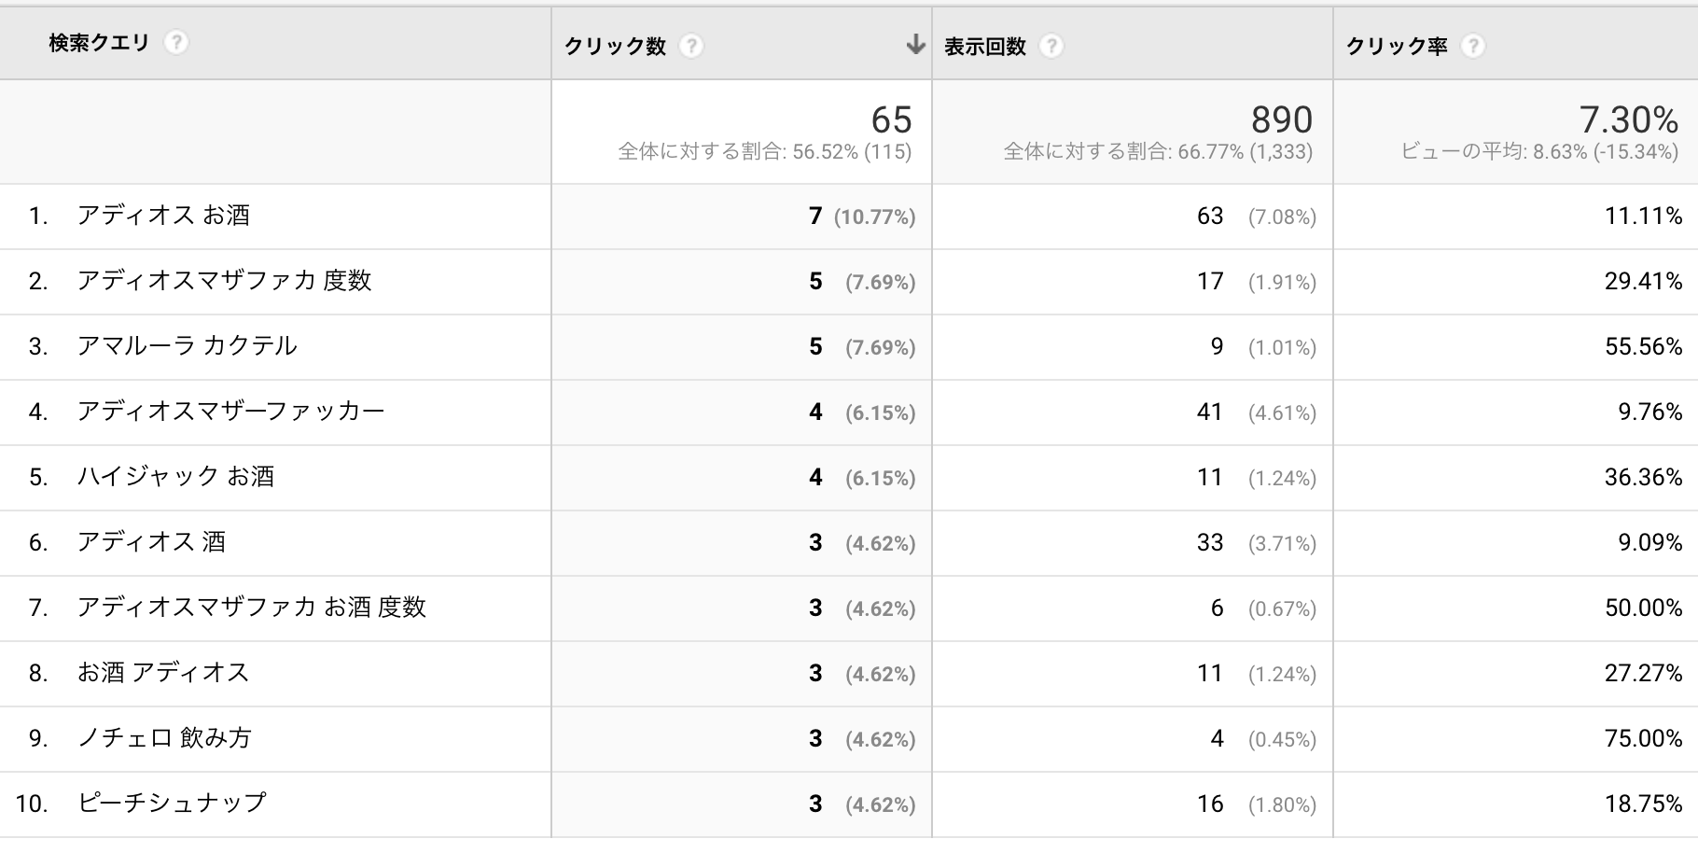Image resolution: width=1698 pixels, height=853 pixels.
Task: Click help icon next to 検索クエリ header
Action: 175,43
